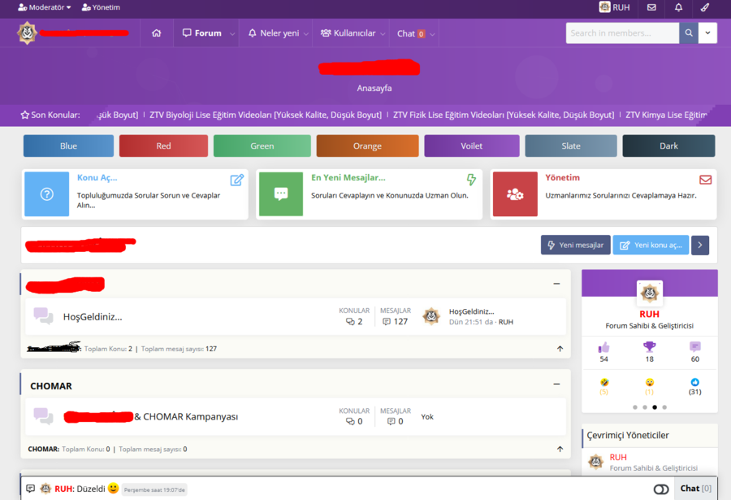Click the edit pencil icon in Konu Aç card
Screen dimensions: 731x500
pos(237,180)
